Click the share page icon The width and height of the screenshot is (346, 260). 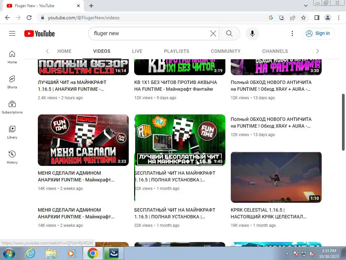click(x=293, y=18)
